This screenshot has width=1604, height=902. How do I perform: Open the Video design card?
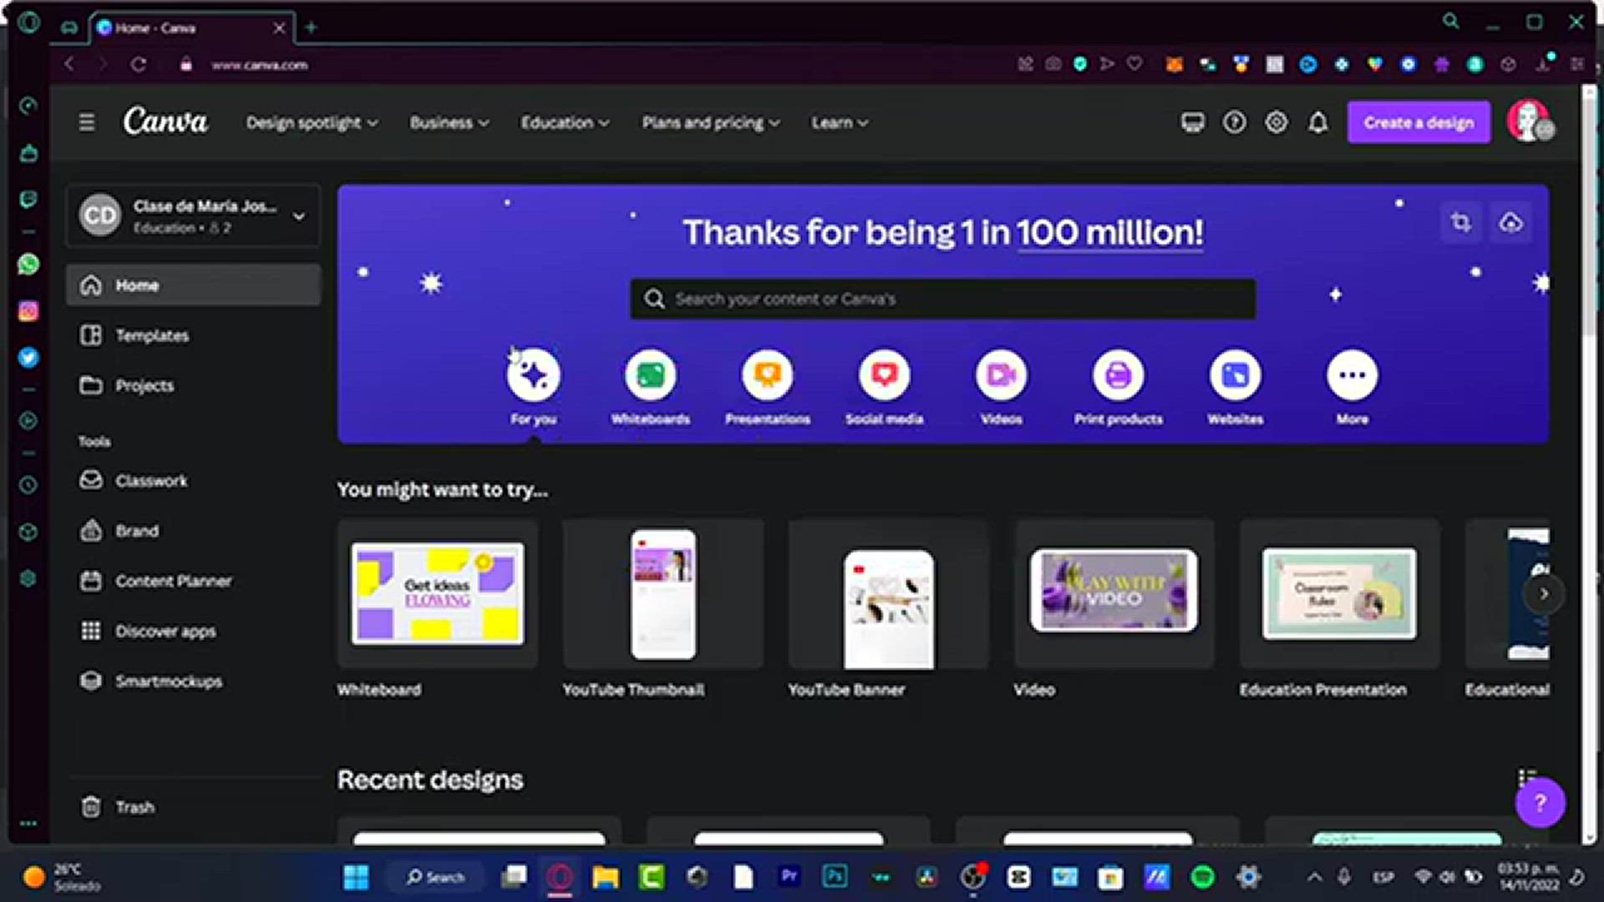coord(1114,594)
